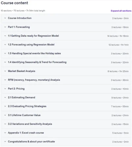Expand Market Basket Analysis chevron
The image size is (132, 147).
pyautogui.click(x=5, y=71)
